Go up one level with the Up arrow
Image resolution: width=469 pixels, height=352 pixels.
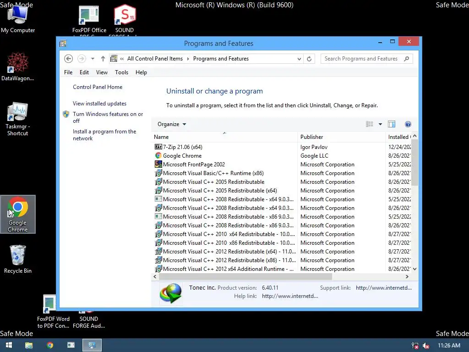103,59
